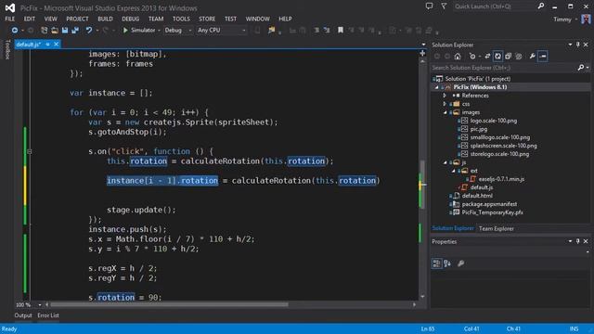Click the Home icon in Solution Explorer
Viewport: 594px width, 334px height.
[x=458, y=57]
